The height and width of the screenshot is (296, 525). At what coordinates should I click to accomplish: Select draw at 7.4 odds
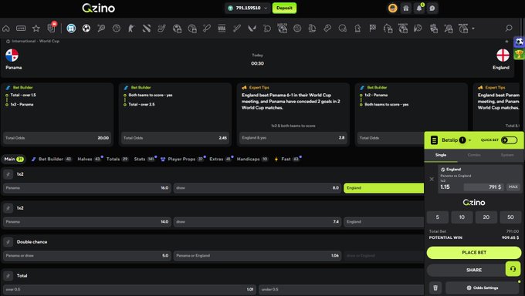pos(257,222)
